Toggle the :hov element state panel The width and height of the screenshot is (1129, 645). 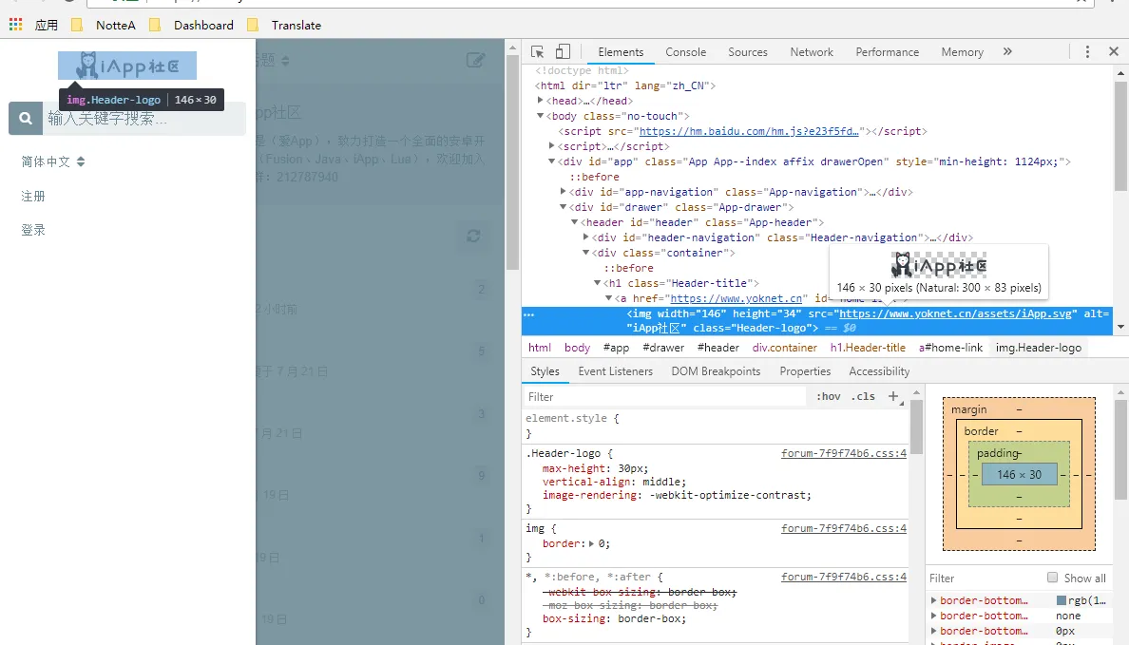click(x=828, y=397)
